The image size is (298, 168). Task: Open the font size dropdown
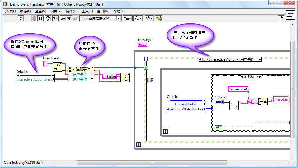click(x=119, y=18)
